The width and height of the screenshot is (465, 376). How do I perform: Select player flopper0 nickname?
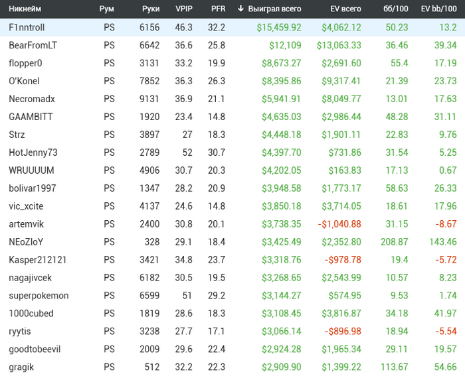tap(25, 64)
